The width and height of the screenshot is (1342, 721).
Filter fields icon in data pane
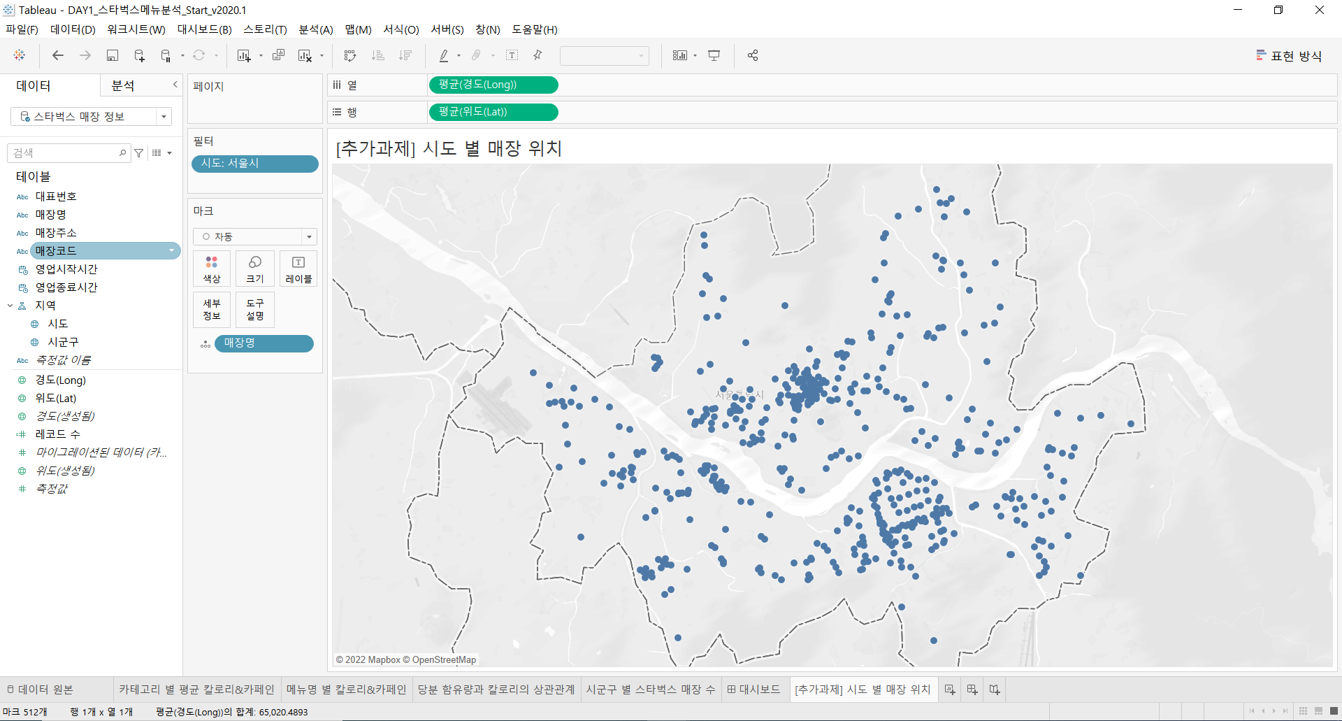(x=139, y=153)
